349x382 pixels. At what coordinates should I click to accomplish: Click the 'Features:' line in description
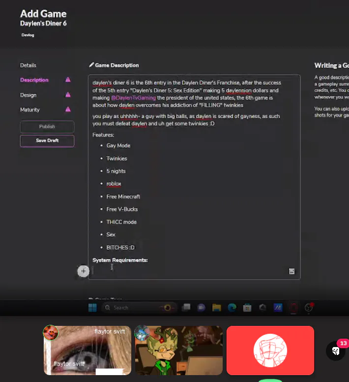[103, 135]
